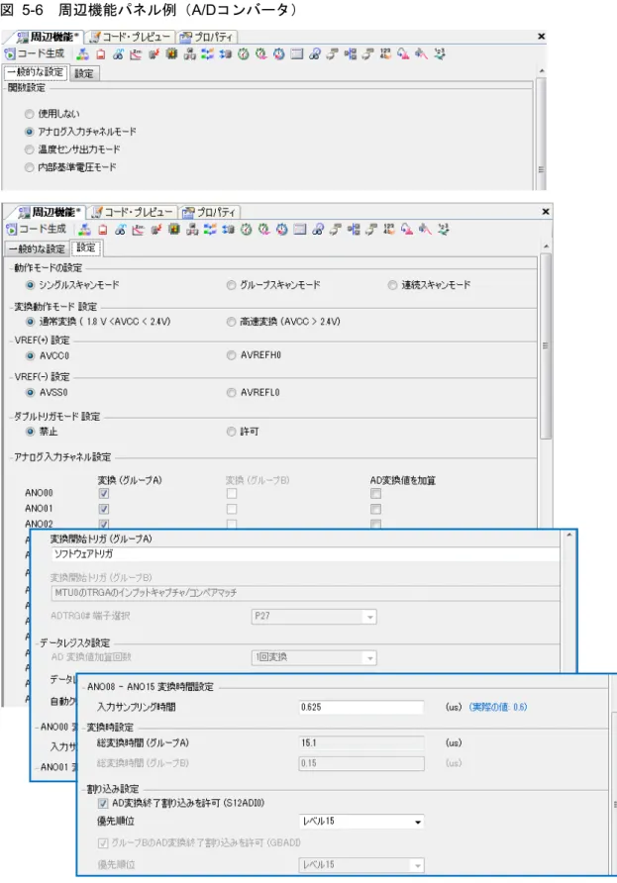617x883 pixels.
Task: Open blue-green arrows Event Link icon, upper toolbar
Action: [x=207, y=54]
